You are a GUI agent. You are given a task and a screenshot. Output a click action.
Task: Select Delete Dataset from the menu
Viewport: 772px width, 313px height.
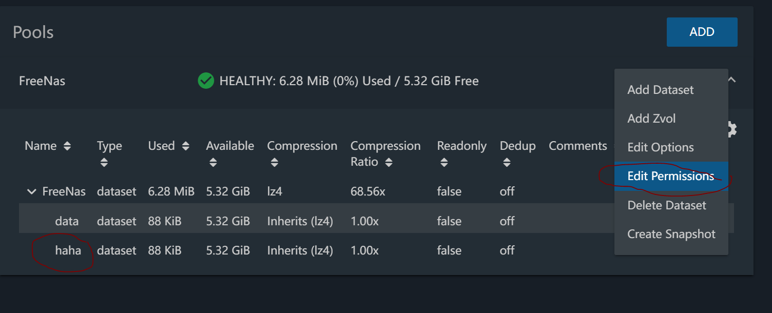(x=667, y=205)
